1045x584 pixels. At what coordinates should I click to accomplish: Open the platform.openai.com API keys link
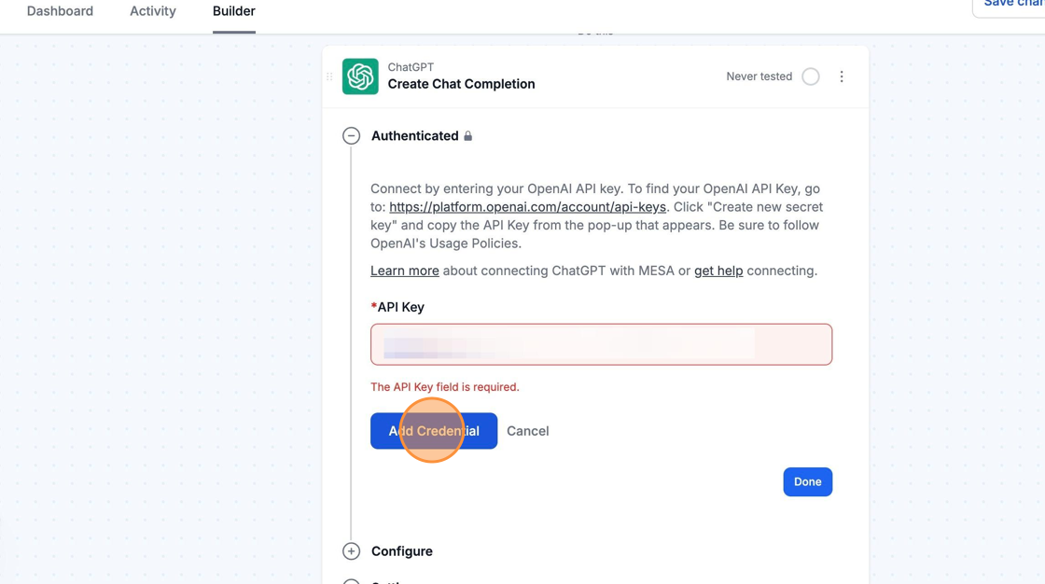tap(527, 207)
